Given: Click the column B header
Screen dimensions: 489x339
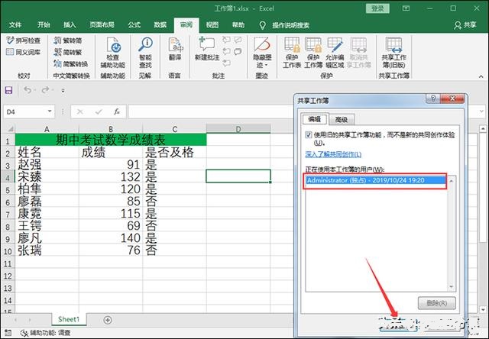Looking at the screenshot, I should pos(111,129).
